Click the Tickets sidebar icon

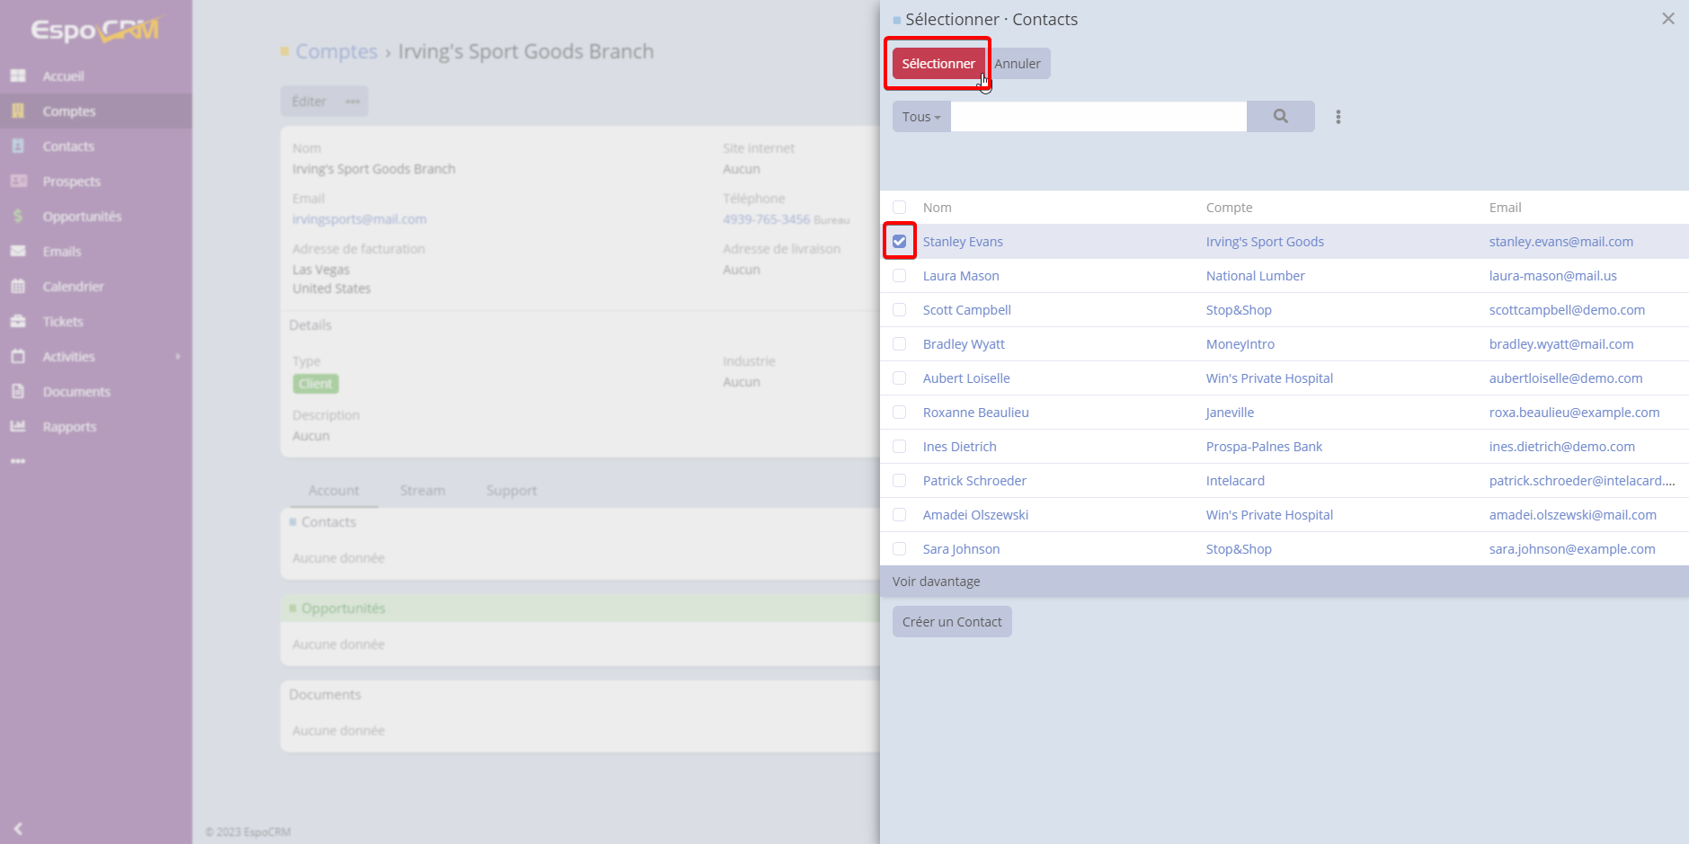coord(18,322)
